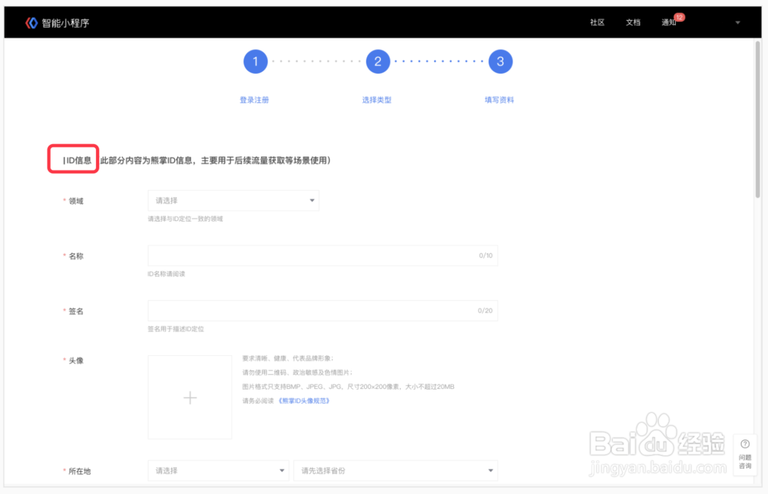Screen dimensions: 768x494
Task: Open the 社区 menu item
Action: click(x=597, y=22)
